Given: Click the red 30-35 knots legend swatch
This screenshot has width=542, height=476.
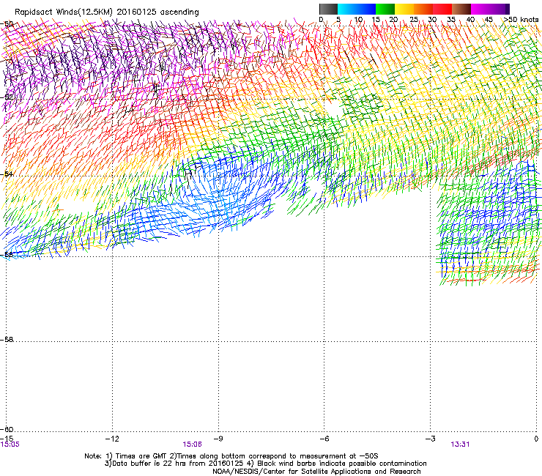Looking at the screenshot, I should click(x=442, y=9).
